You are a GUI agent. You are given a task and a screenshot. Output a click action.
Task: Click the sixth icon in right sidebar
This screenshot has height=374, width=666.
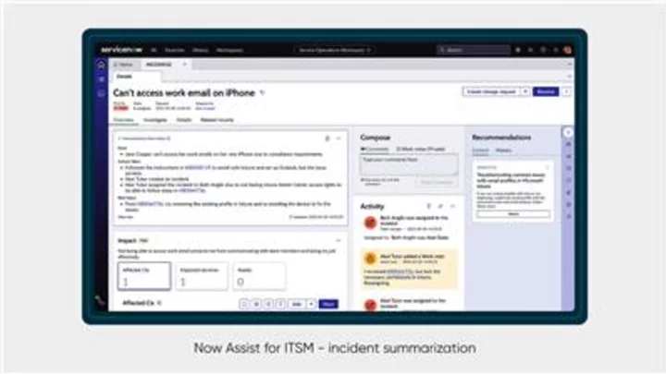point(568,192)
